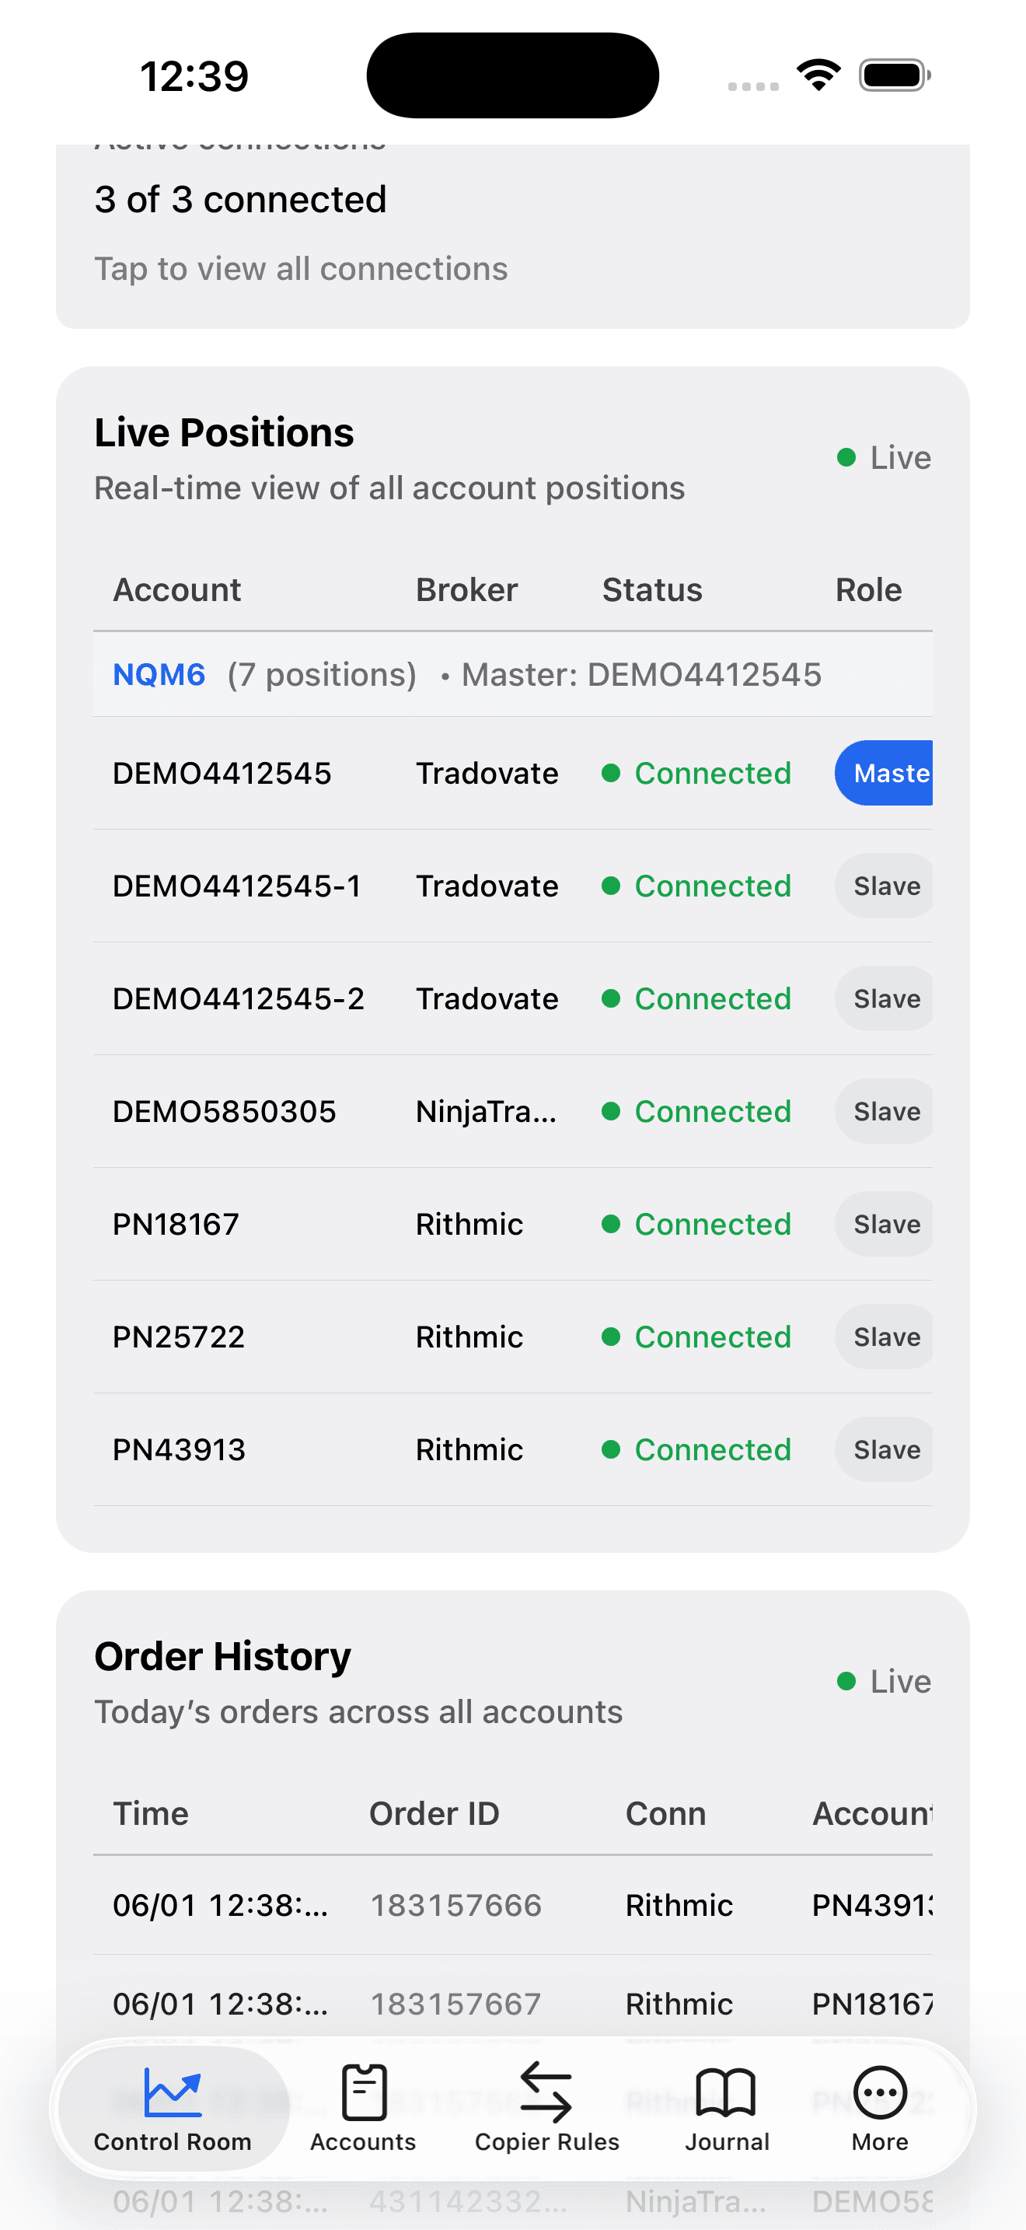Tap the Copier Rules arrows icon
Screen dimensions: 1026x2230
click(x=546, y=2092)
